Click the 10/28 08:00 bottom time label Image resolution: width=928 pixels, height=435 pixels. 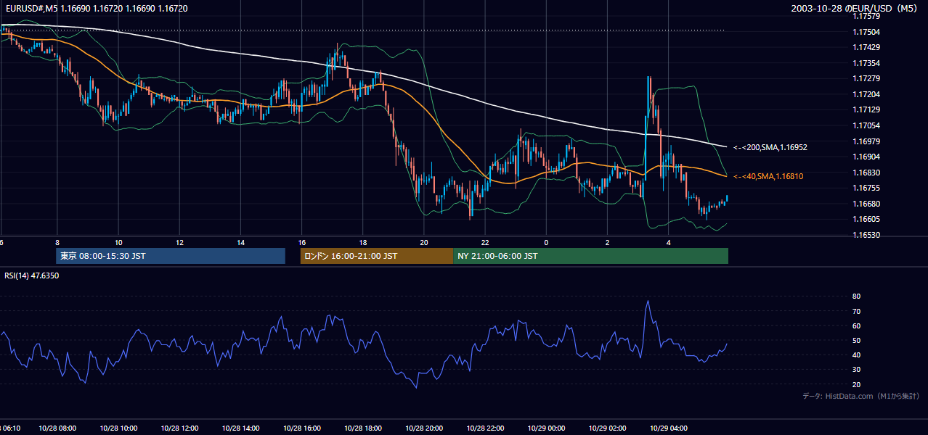57,428
